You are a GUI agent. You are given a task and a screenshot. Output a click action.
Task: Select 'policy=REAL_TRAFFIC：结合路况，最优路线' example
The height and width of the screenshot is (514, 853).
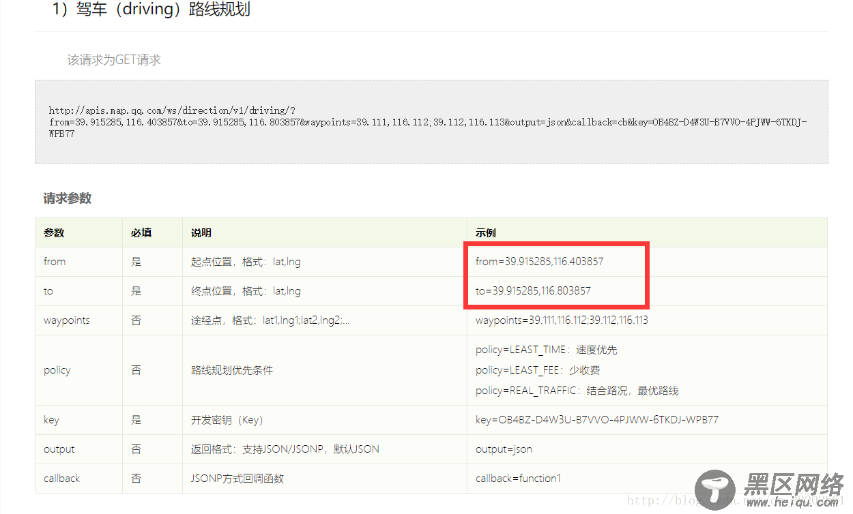pos(577,391)
